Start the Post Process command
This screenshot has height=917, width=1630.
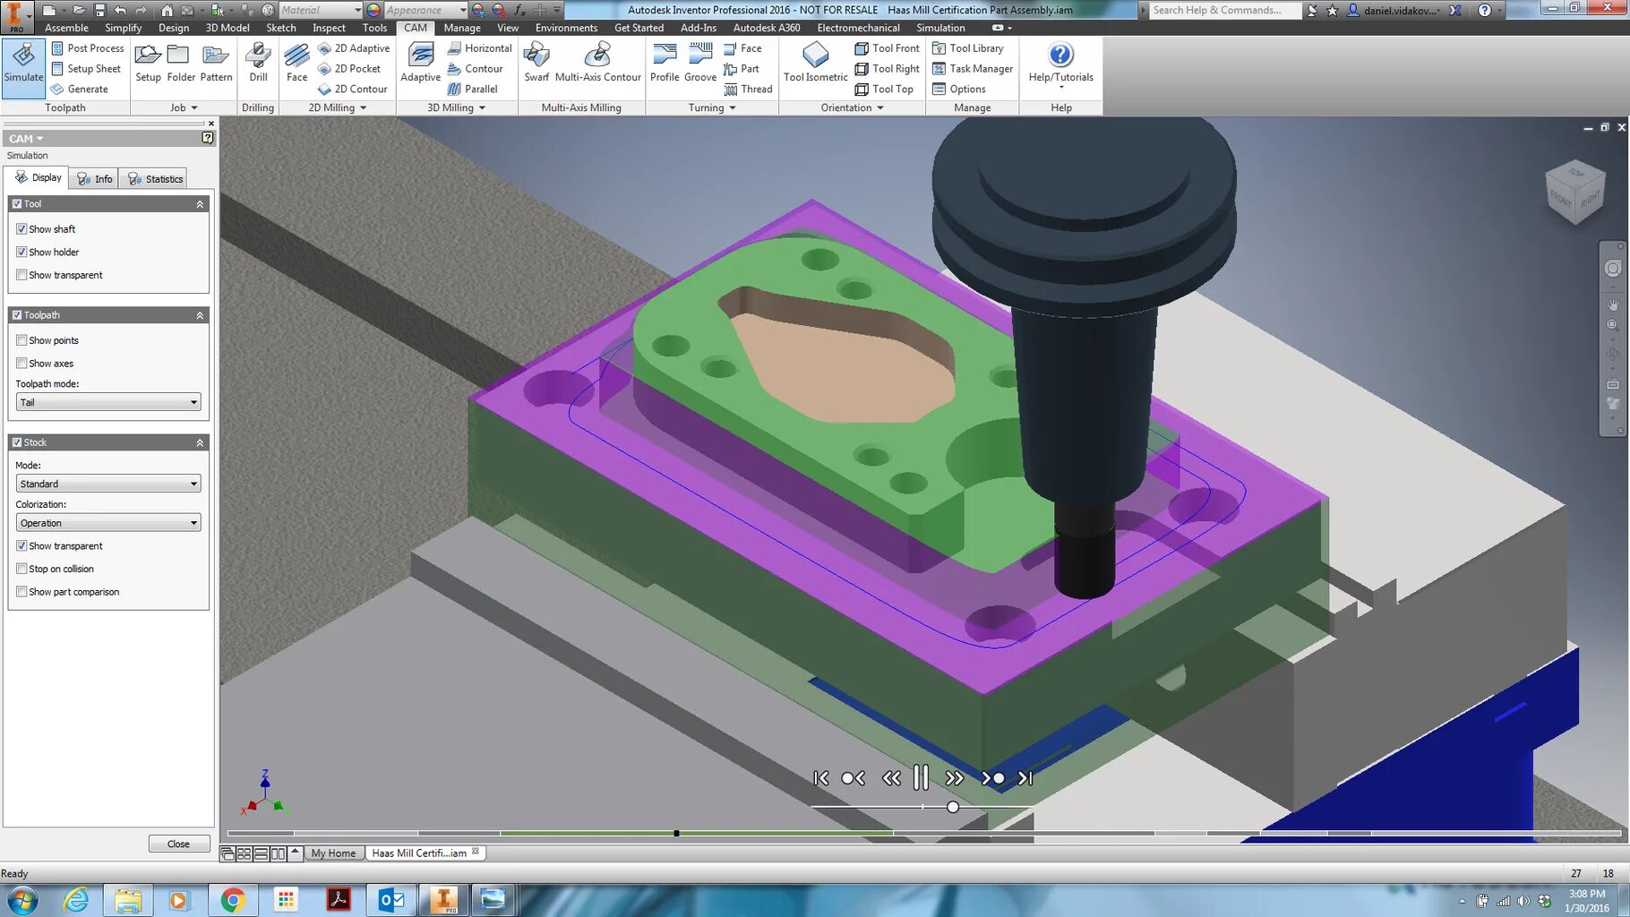pyautogui.click(x=88, y=48)
